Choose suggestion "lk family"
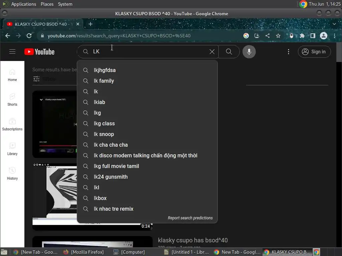Viewport: 342px width, 256px height. point(147,81)
